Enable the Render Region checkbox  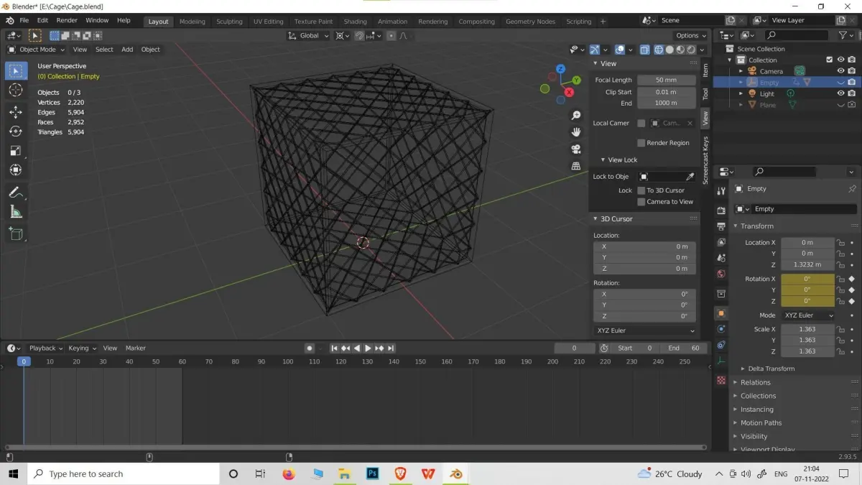click(x=641, y=143)
